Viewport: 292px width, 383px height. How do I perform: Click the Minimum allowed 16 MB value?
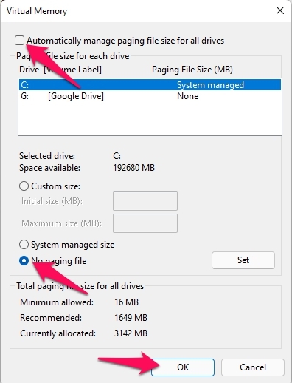126,302
